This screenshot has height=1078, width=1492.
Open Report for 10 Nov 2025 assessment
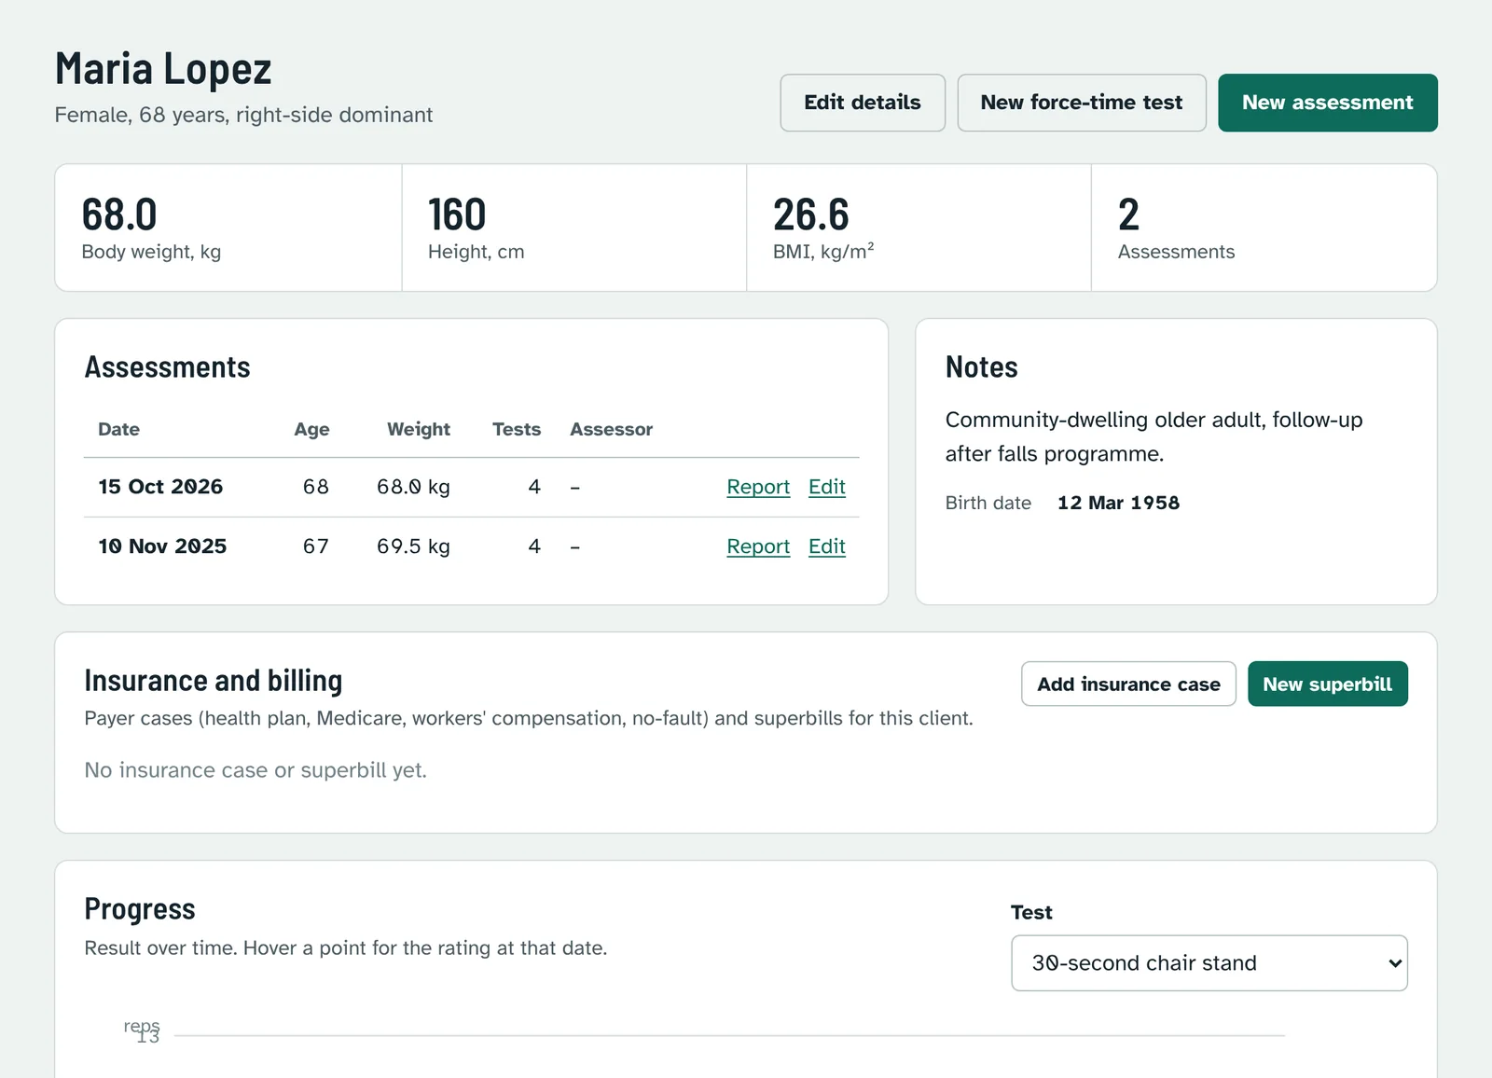click(x=758, y=546)
